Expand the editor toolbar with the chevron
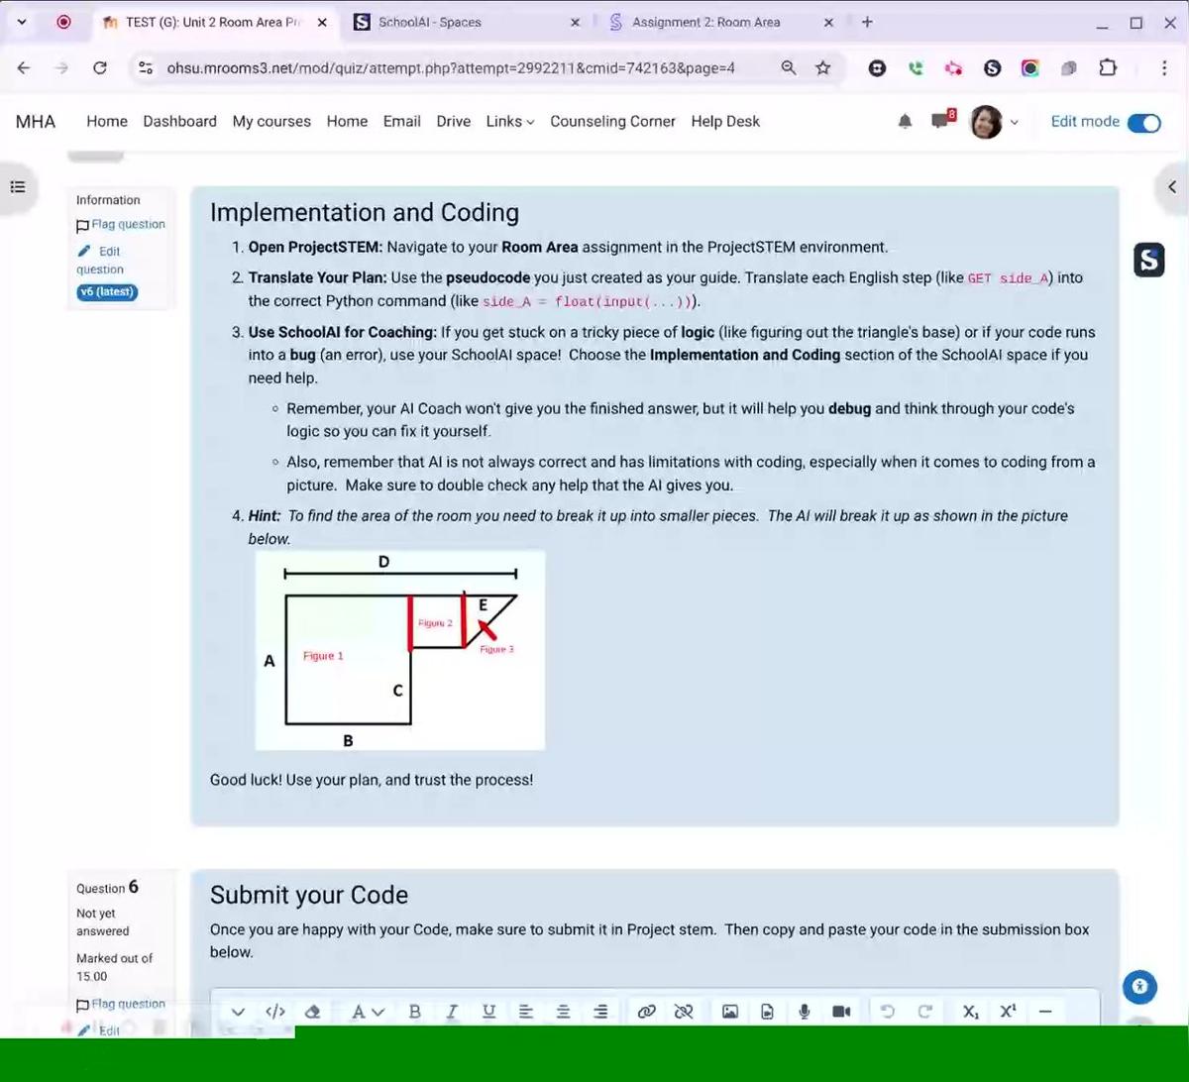This screenshot has width=1189, height=1082. (238, 1011)
